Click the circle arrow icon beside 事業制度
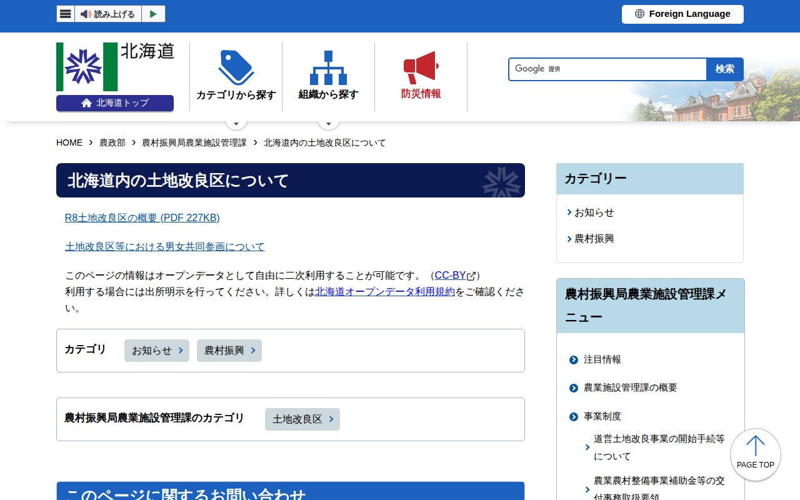Screen dimensions: 800x500 (574, 417)
